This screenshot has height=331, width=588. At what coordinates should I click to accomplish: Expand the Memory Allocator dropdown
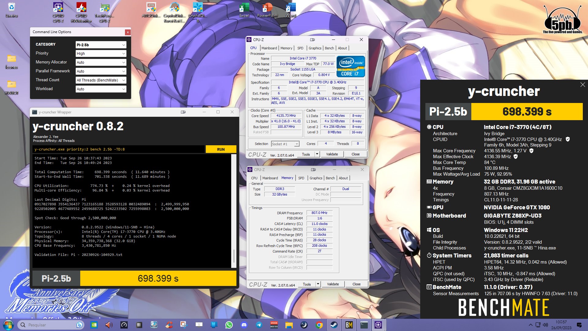(101, 62)
